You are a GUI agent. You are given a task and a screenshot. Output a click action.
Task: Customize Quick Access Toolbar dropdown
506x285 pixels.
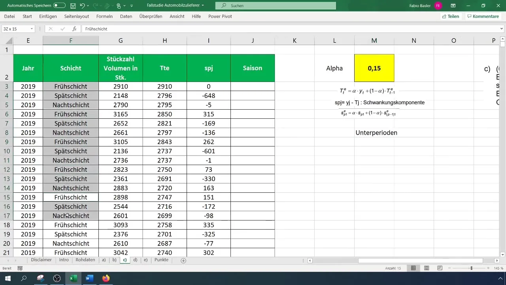[x=132, y=6]
